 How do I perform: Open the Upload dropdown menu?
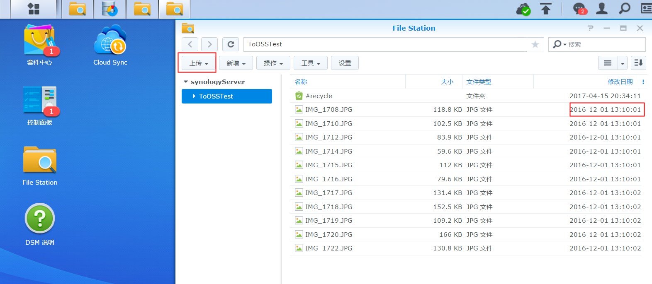[199, 63]
